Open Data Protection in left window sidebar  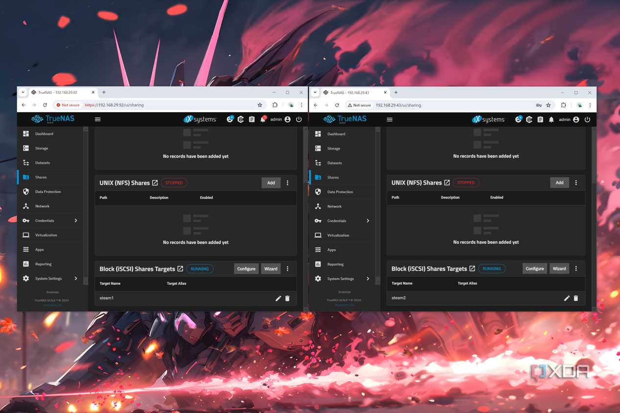(x=48, y=192)
